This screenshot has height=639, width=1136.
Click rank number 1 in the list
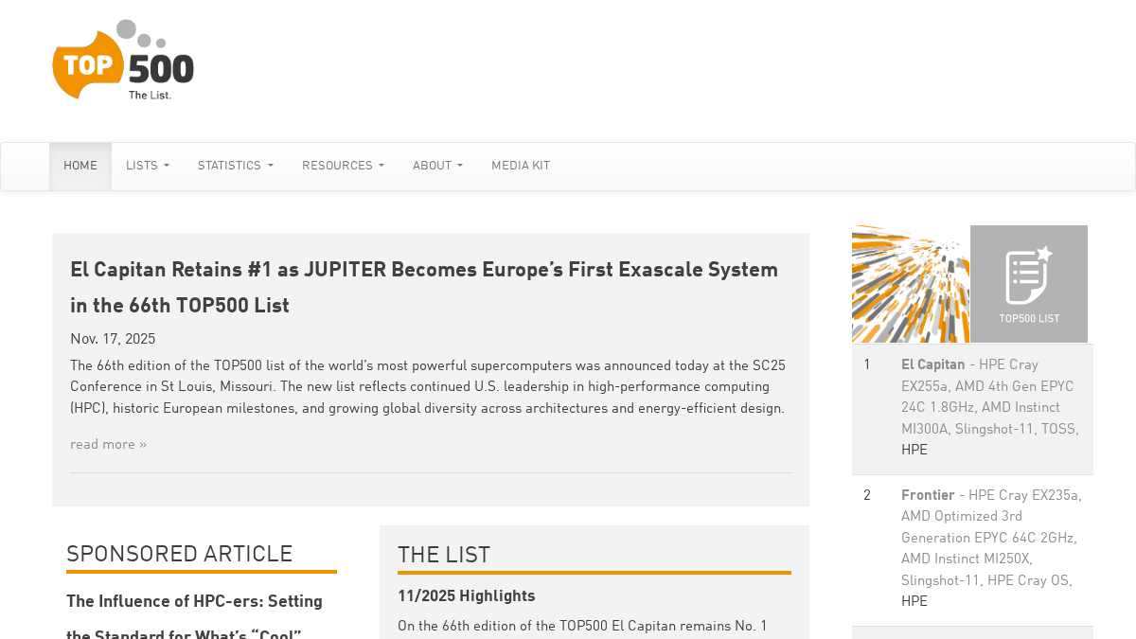pos(867,364)
